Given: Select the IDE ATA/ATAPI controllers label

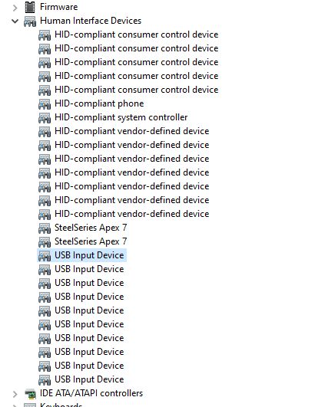Looking at the screenshot, I should pos(91,393).
